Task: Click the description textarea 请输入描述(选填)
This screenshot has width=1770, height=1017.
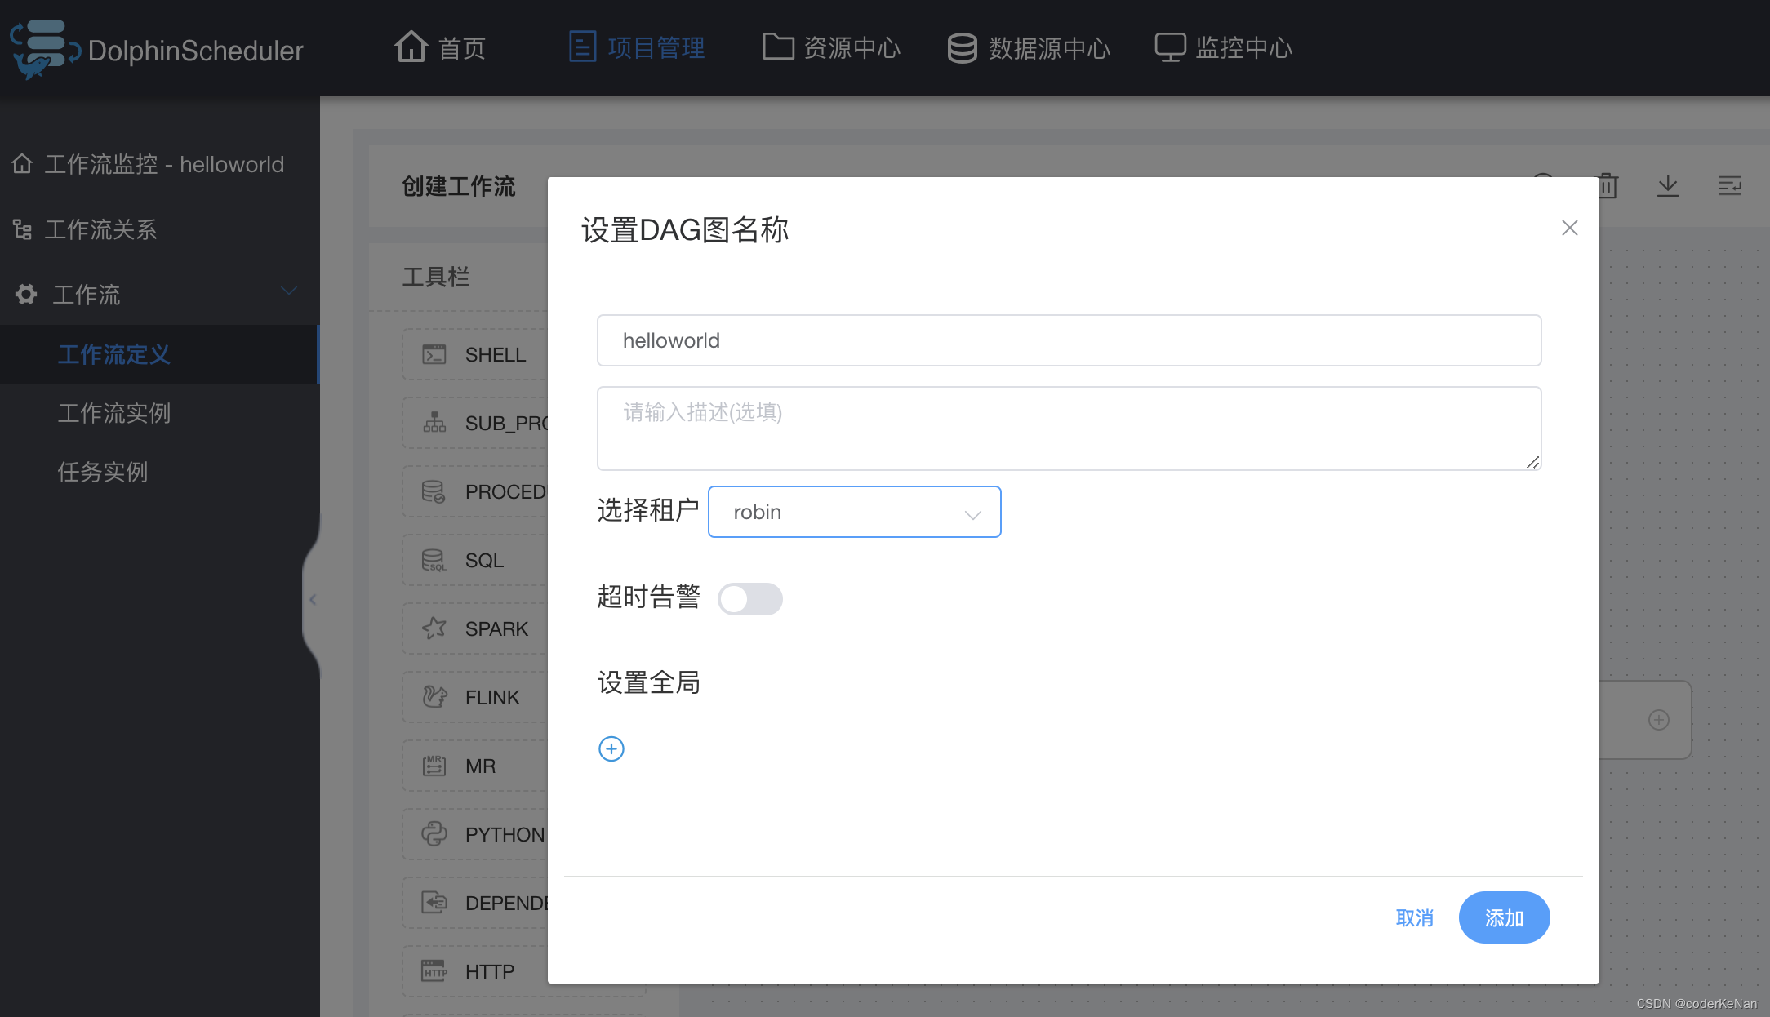Action: [1069, 429]
